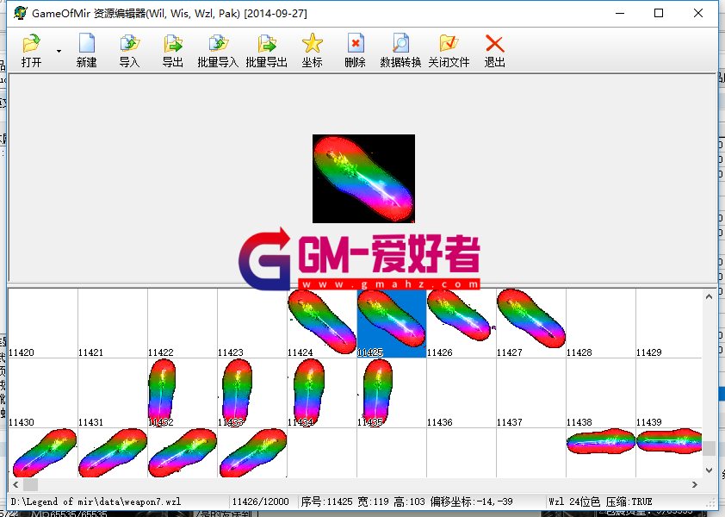Click the horizontal scrollbar left arrow
The height and width of the screenshot is (517, 725).
coord(15,484)
